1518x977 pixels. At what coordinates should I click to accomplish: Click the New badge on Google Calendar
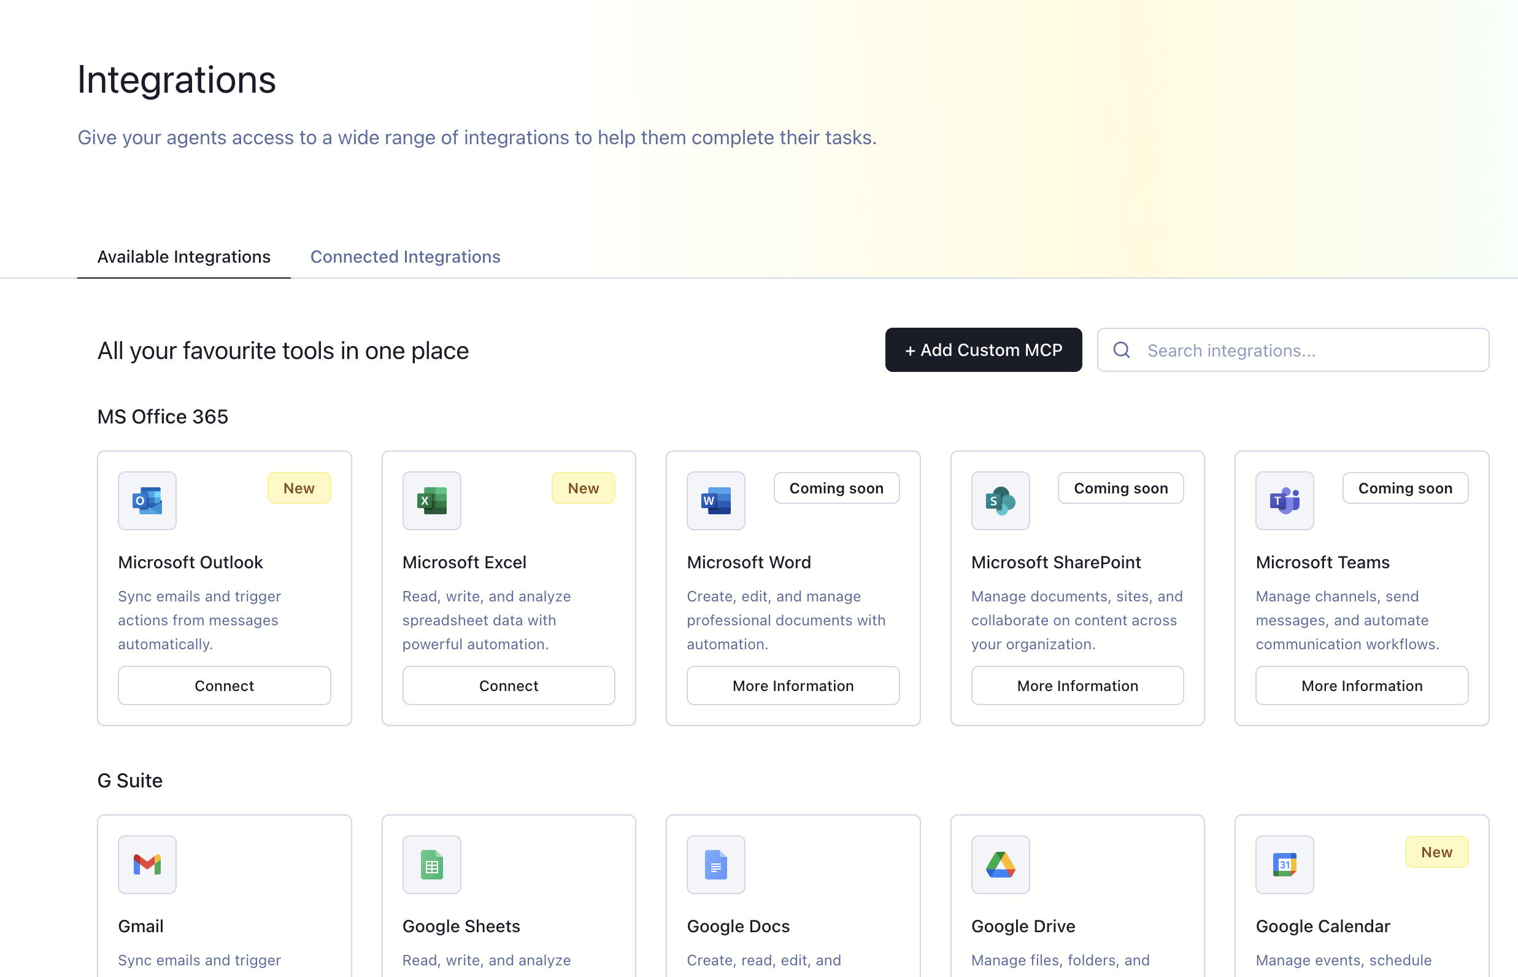coord(1437,851)
